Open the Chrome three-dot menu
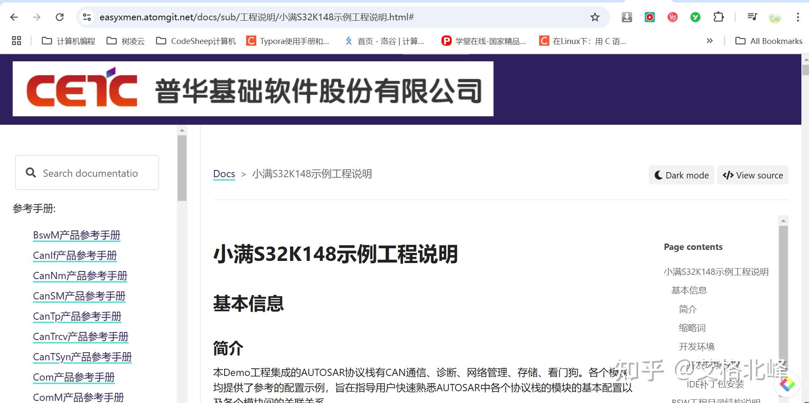The height and width of the screenshot is (403, 809). pyautogui.click(x=798, y=17)
